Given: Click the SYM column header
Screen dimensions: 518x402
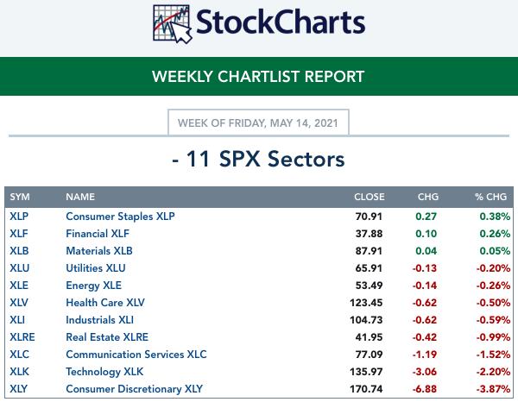Looking at the screenshot, I should click(20, 197).
